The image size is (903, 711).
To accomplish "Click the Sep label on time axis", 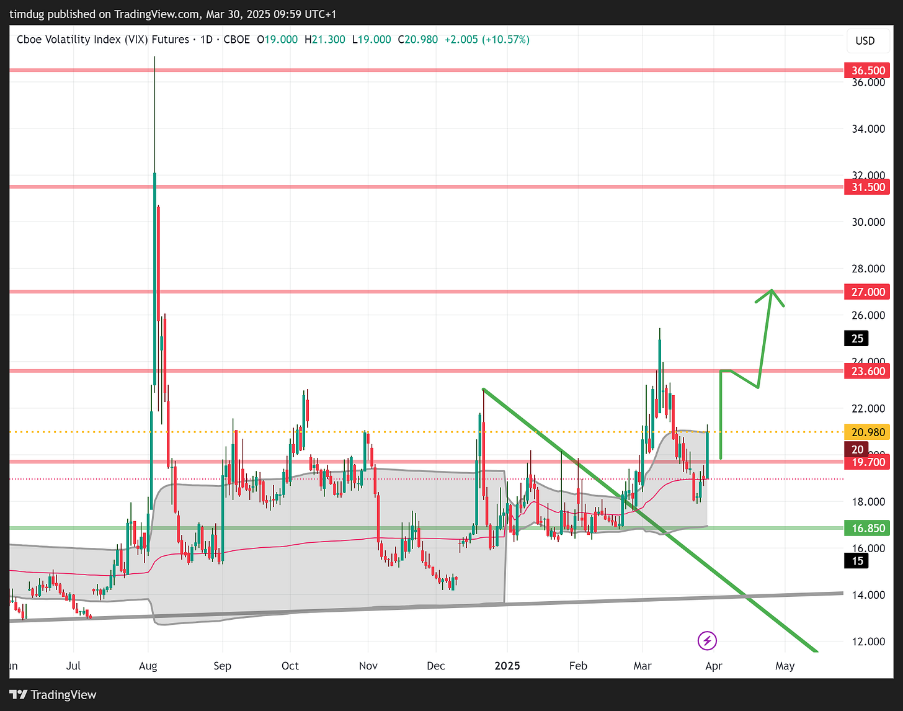I will coord(222,666).
